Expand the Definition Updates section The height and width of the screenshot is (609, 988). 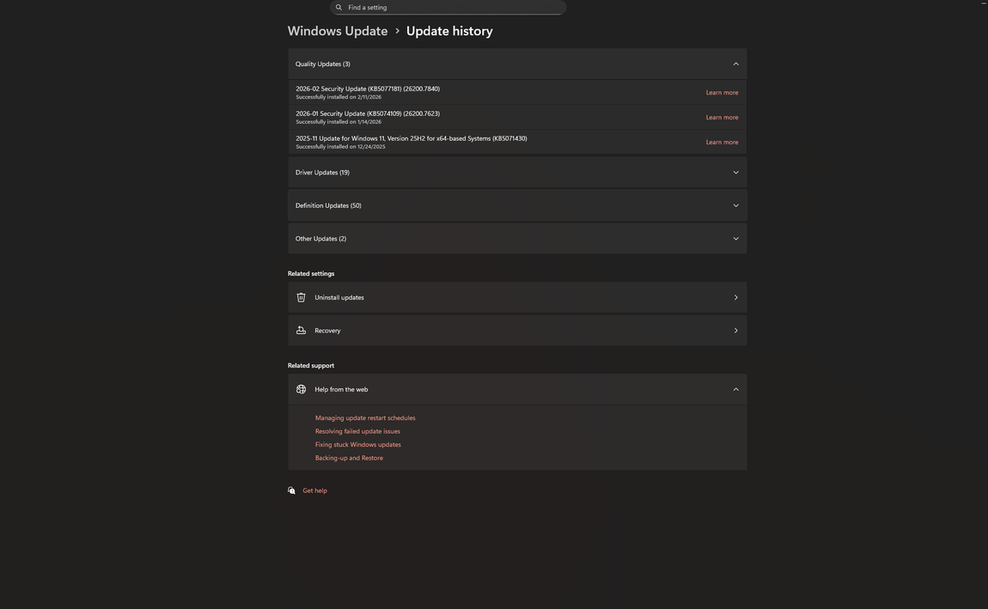(735, 205)
